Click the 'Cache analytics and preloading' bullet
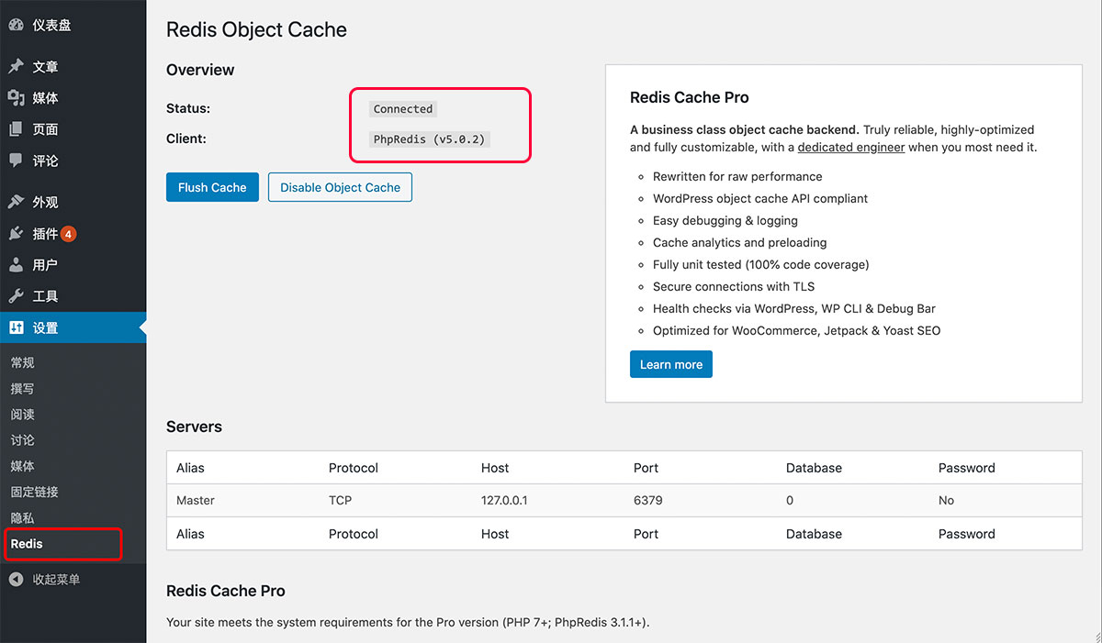Screen dimensions: 1102x643 point(739,242)
